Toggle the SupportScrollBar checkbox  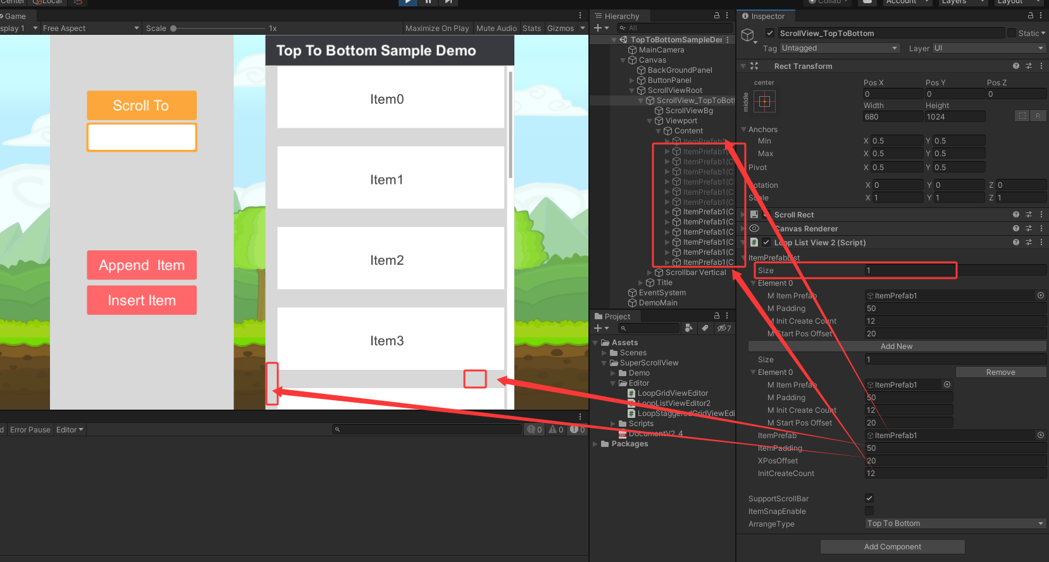click(869, 498)
